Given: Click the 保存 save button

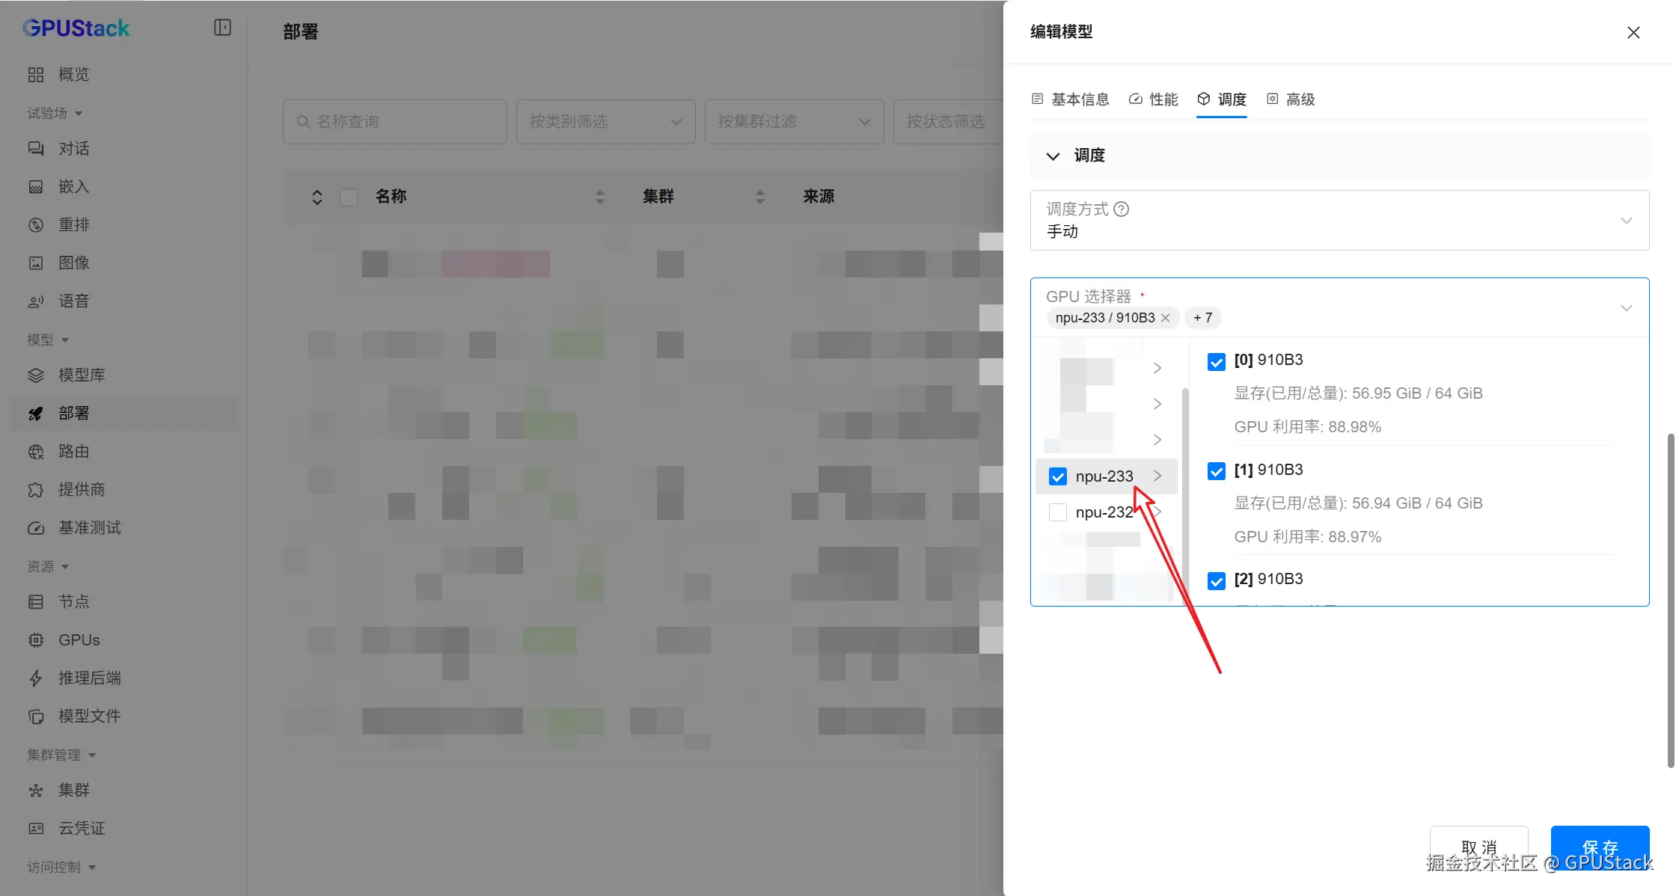Looking at the screenshot, I should pyautogui.click(x=1600, y=847).
